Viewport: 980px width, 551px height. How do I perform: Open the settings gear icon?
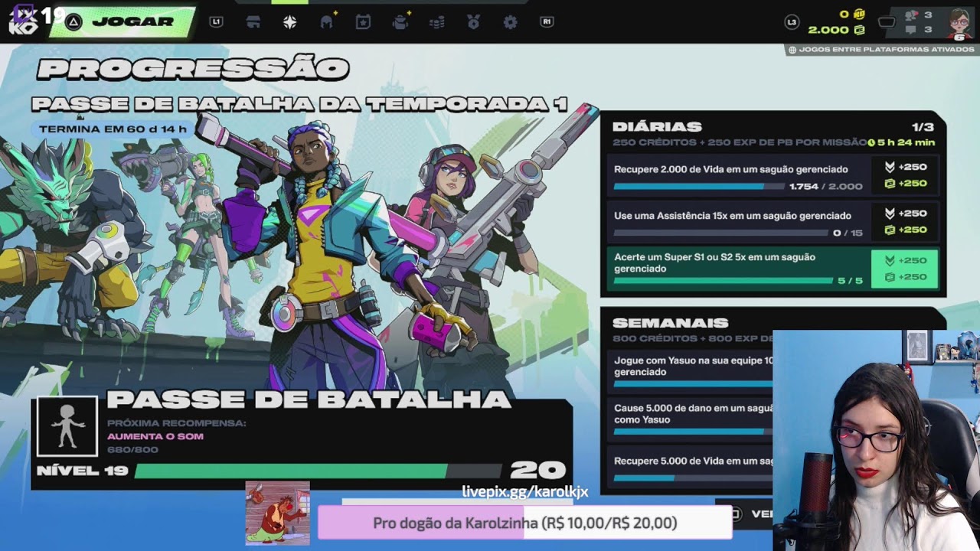(510, 22)
